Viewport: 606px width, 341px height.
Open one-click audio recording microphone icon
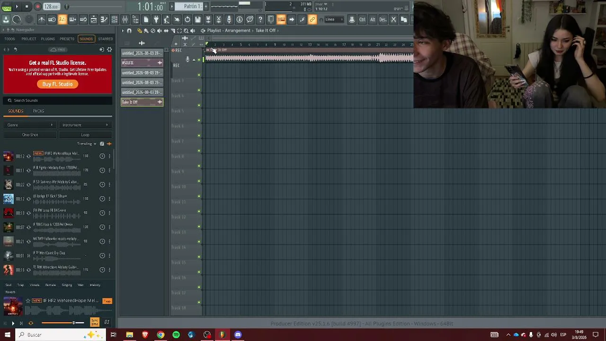(x=229, y=19)
